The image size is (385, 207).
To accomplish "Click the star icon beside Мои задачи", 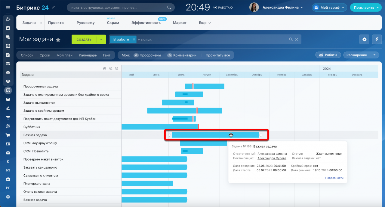I will pyautogui.click(x=58, y=40).
